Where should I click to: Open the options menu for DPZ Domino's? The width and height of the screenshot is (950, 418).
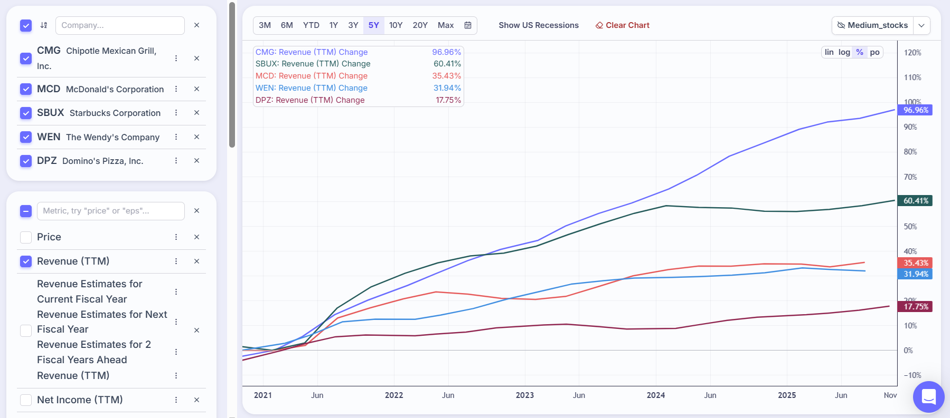click(176, 161)
